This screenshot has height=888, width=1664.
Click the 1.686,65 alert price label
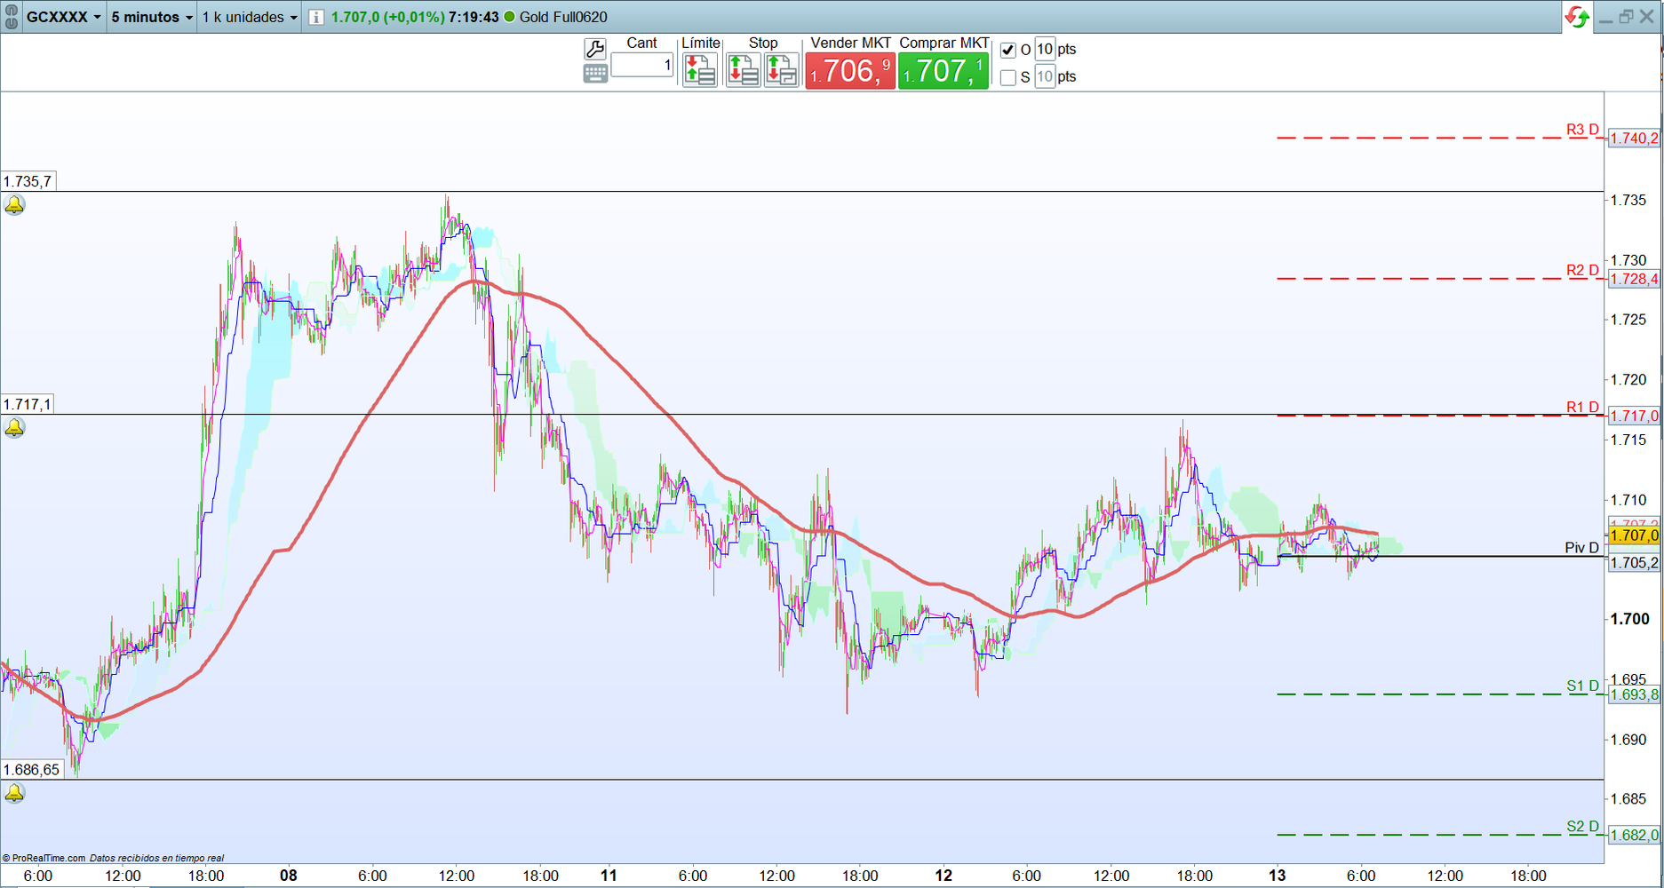32,770
